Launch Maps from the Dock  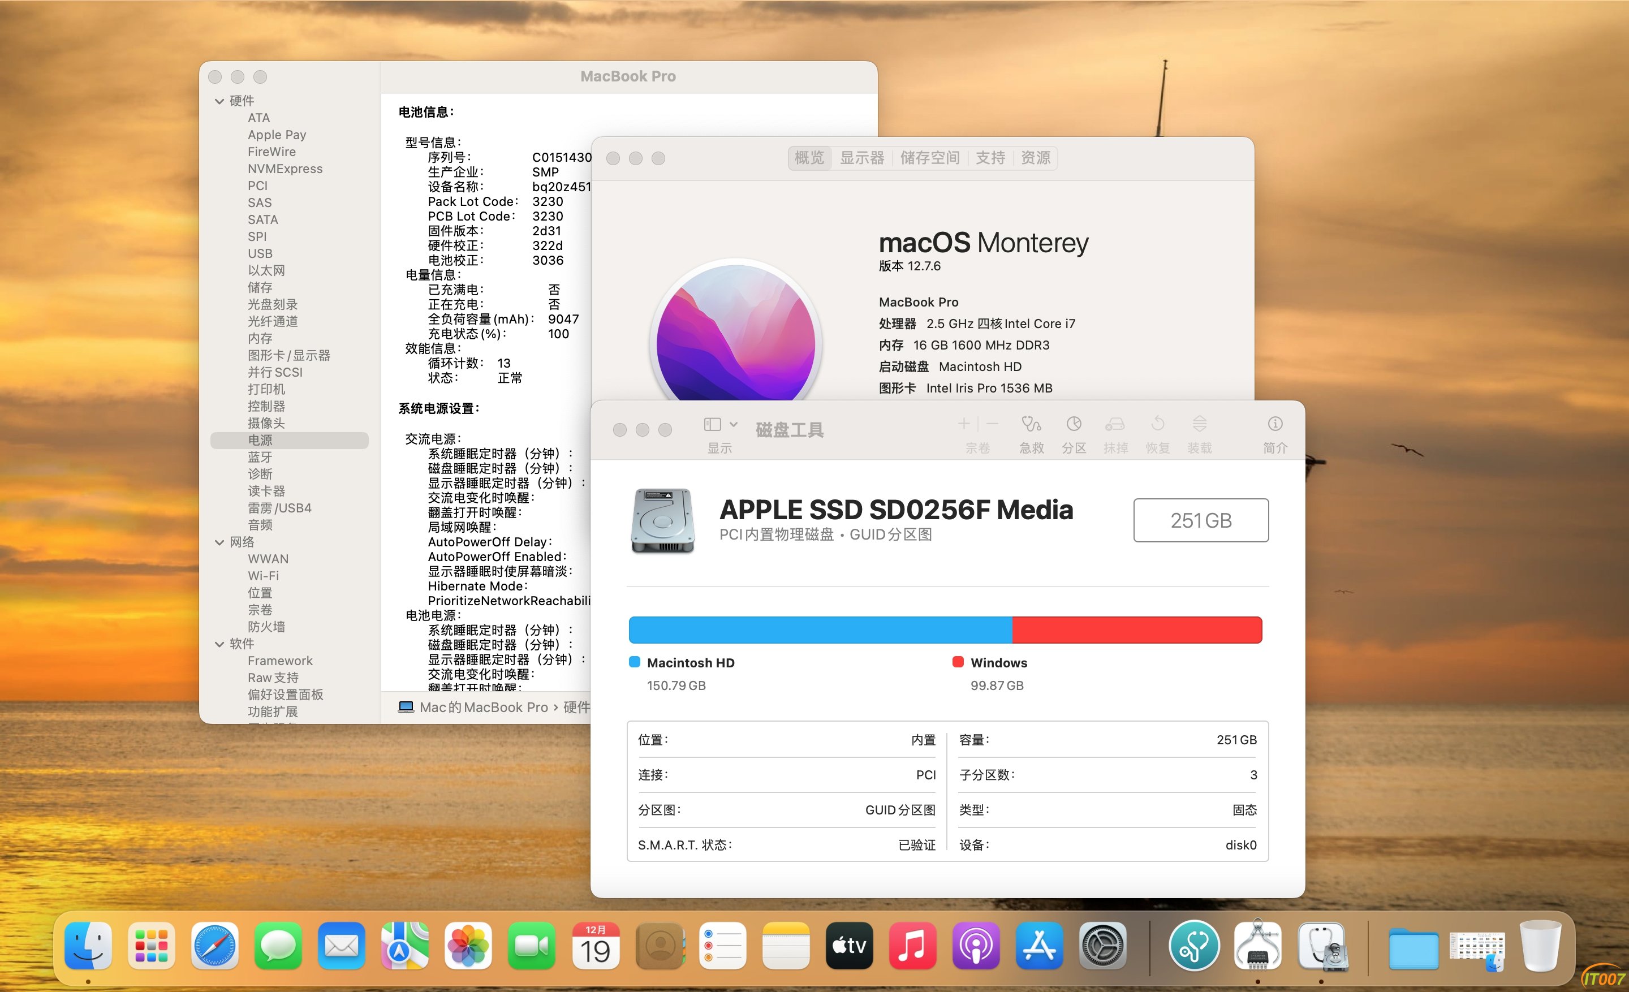point(404,945)
